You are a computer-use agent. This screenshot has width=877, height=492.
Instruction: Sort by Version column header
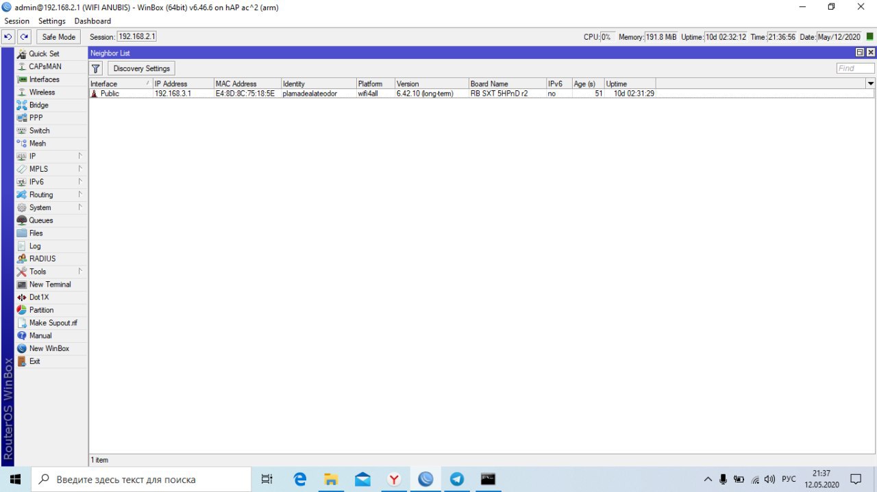(432, 84)
